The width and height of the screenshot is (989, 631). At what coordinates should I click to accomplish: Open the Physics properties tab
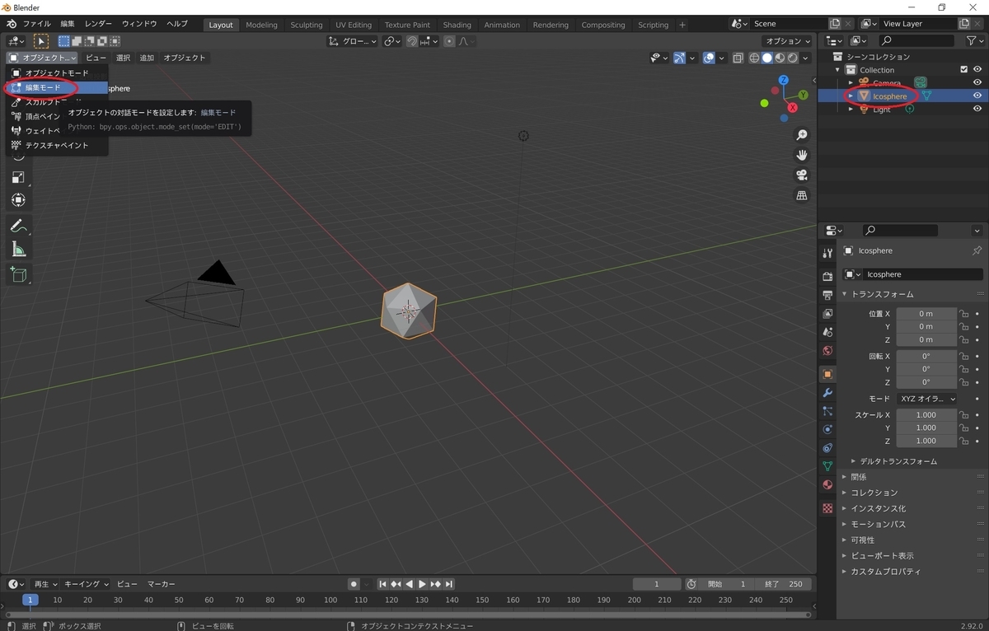coord(827,429)
